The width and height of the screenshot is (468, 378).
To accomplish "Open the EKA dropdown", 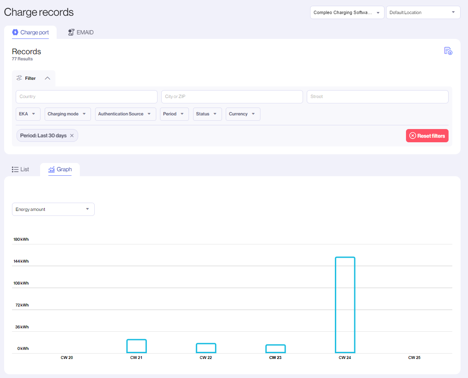I will point(28,114).
